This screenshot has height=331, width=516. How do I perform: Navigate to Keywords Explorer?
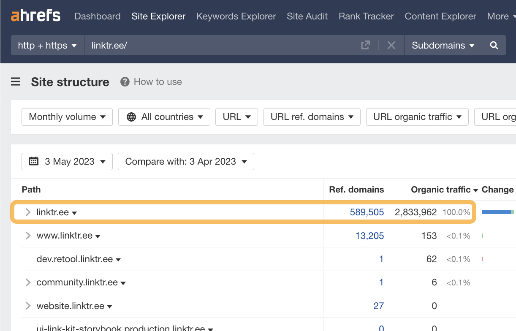coord(236,16)
